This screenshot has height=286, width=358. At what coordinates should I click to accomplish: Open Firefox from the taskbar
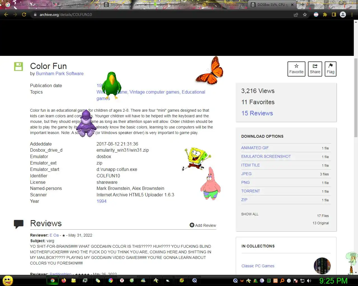tap(64, 280)
